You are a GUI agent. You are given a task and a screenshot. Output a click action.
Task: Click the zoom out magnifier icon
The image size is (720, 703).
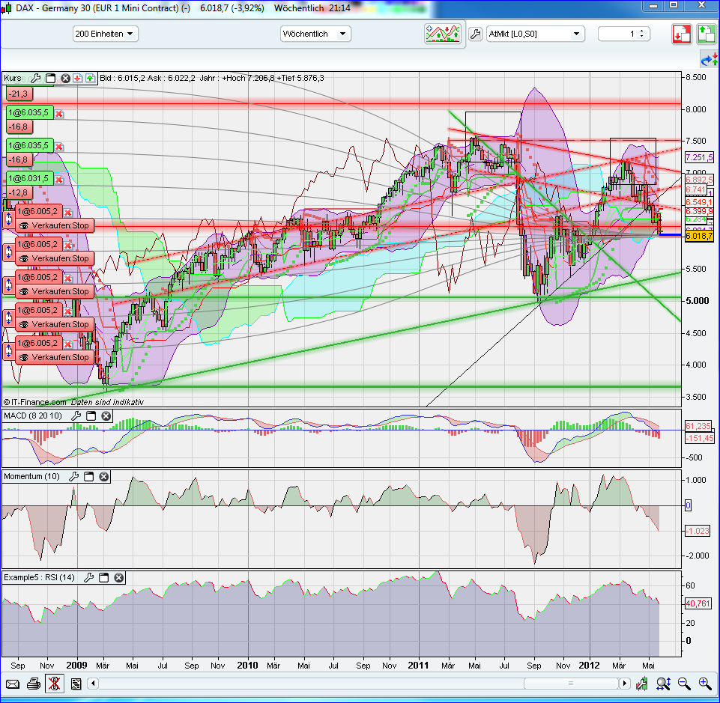[684, 684]
